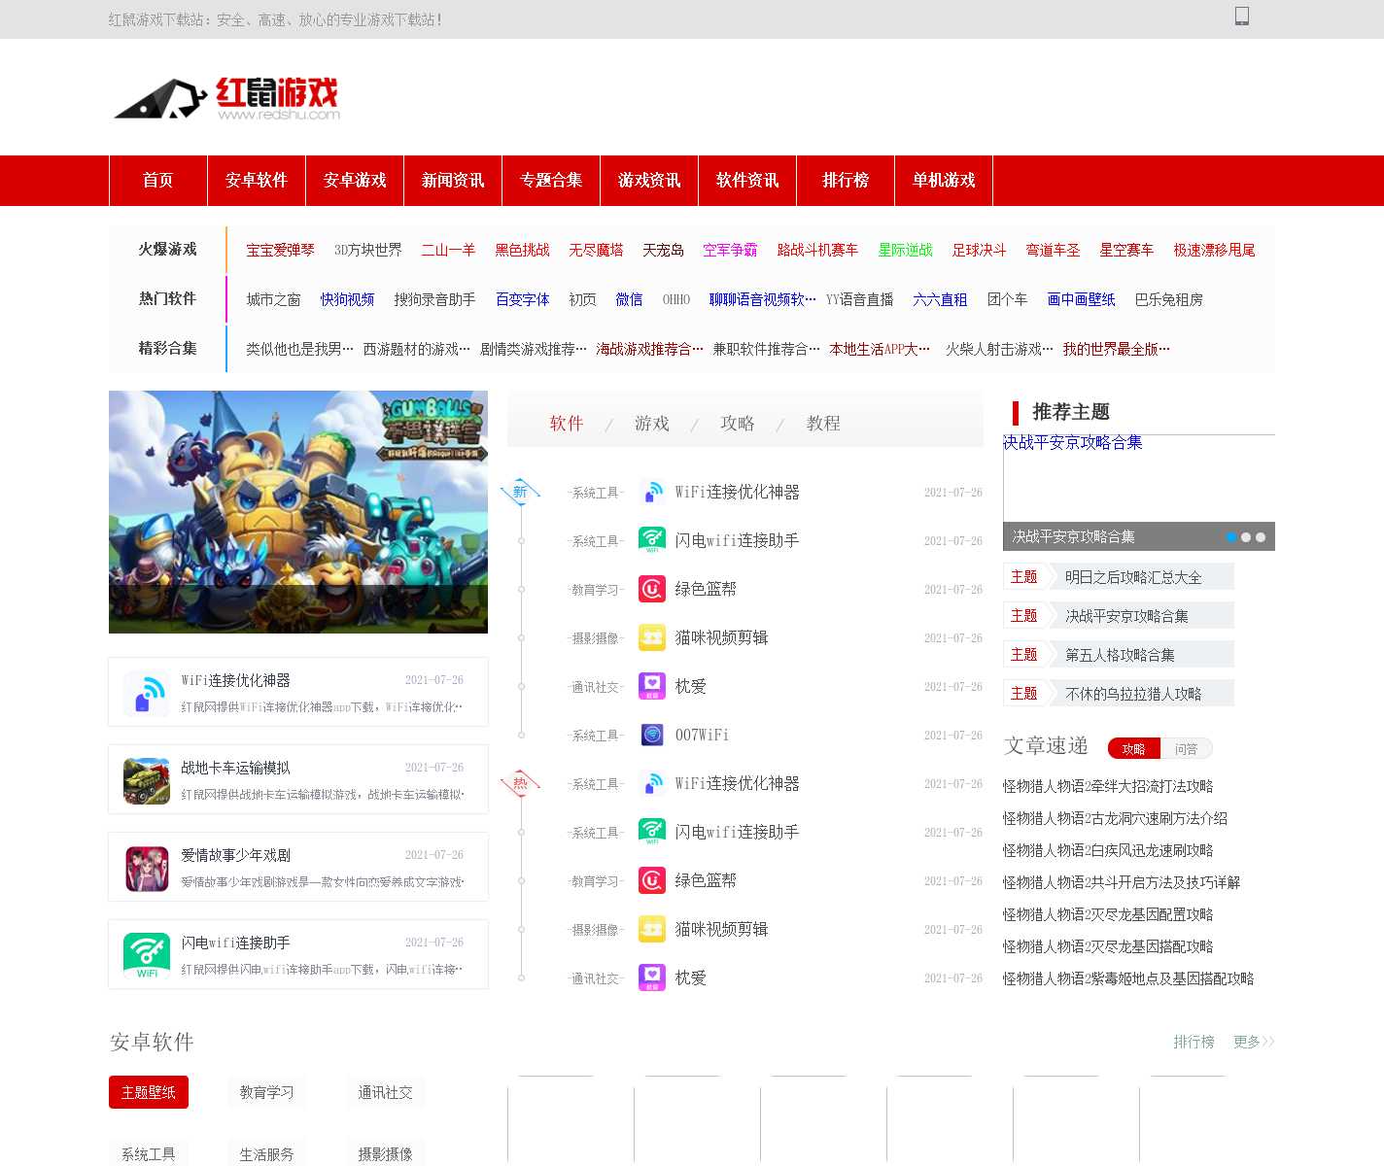Viewport: 1384px width, 1166px height.
Task: Click the 通讯社交 button under 安卓软件
Action: (x=385, y=1092)
